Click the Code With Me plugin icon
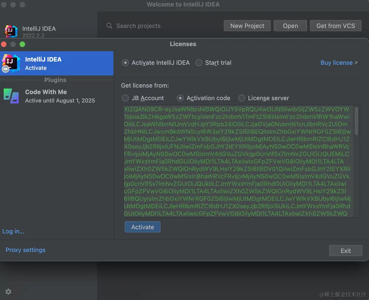Viewport: 369px width, 300px height. (11, 96)
